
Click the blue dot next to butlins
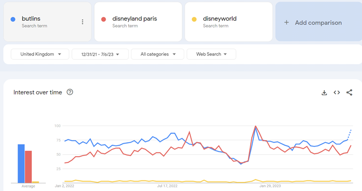[x=13, y=19]
